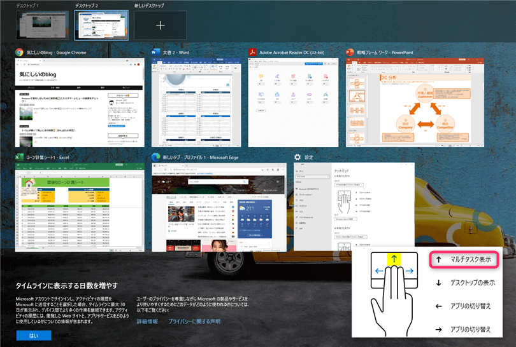This screenshot has width=516, height=347.
Task: Open the 設定 window preview
Action: 354,207
